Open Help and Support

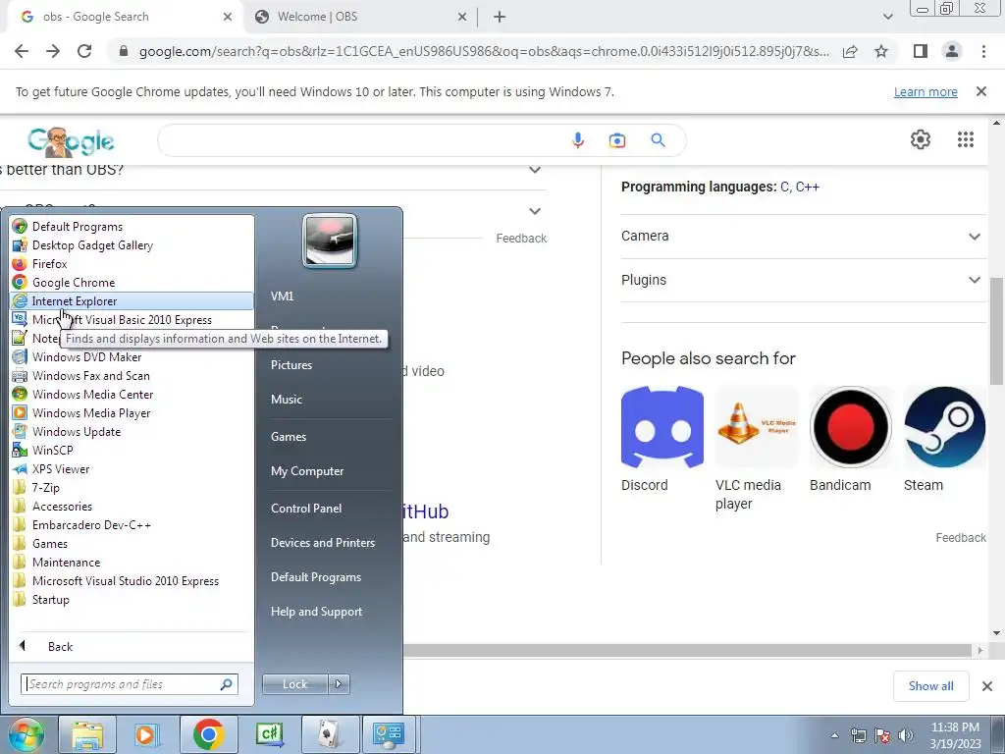pyautogui.click(x=317, y=612)
